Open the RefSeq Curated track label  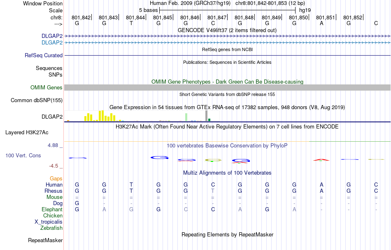point(43,55)
